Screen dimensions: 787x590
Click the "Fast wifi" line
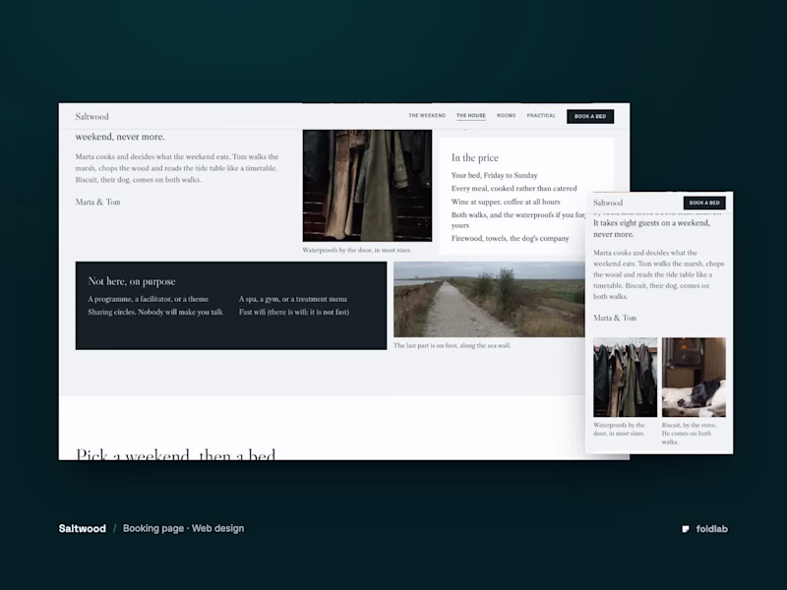click(293, 312)
